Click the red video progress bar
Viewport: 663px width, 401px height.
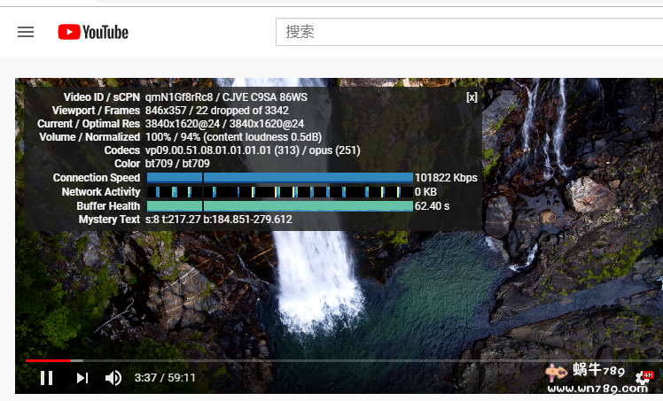coord(48,360)
